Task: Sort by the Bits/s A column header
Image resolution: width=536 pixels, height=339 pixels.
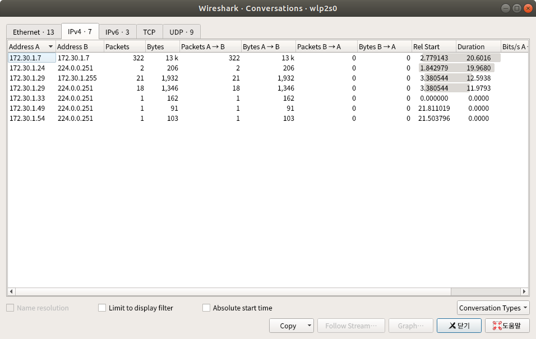Action: click(515, 47)
